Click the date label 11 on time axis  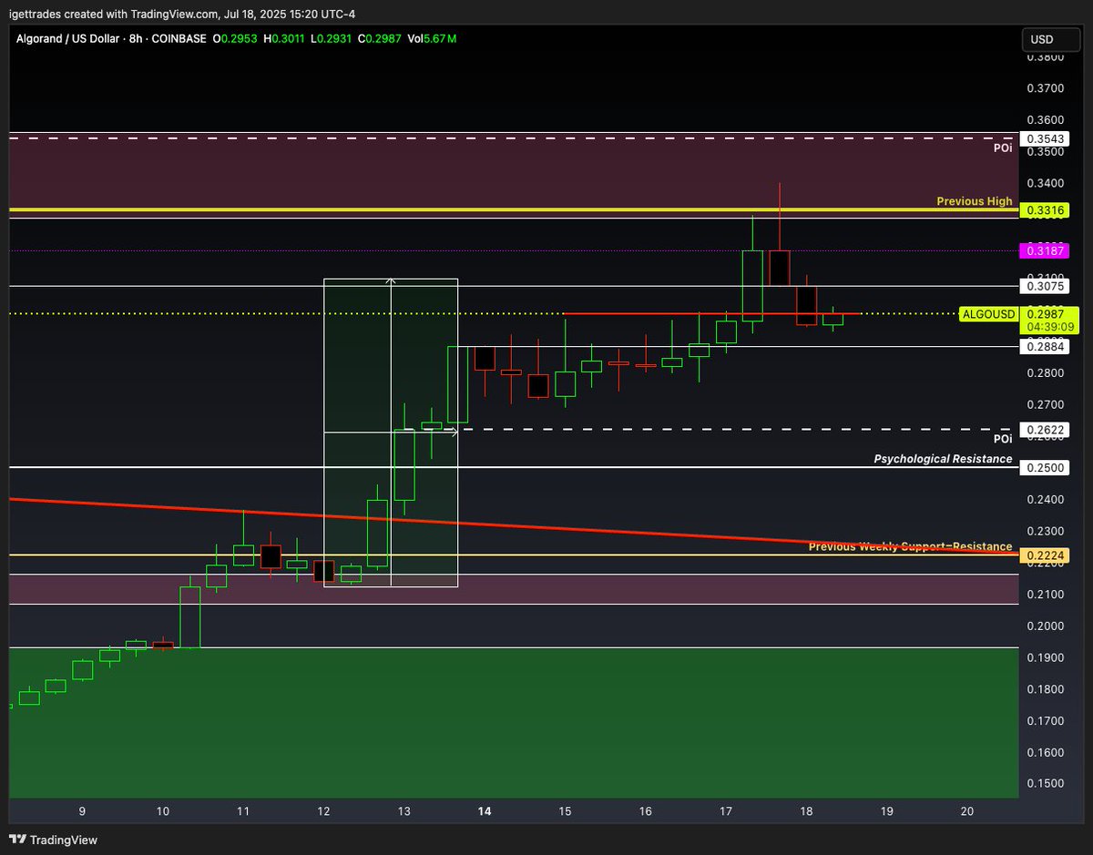242,811
